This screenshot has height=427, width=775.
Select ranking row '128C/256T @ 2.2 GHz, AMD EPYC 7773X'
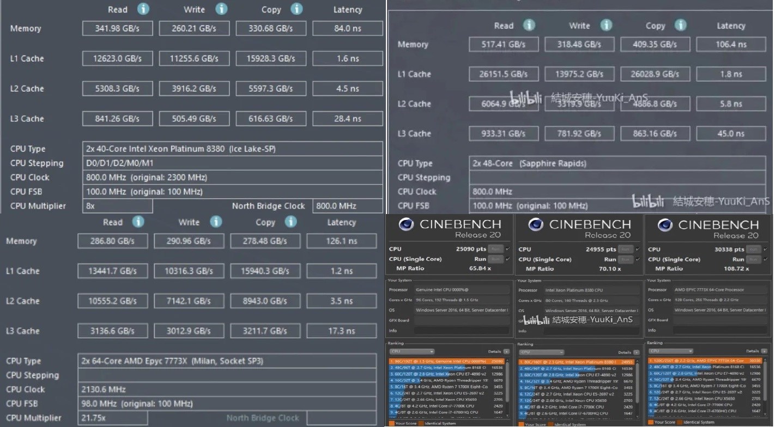[x=705, y=361]
